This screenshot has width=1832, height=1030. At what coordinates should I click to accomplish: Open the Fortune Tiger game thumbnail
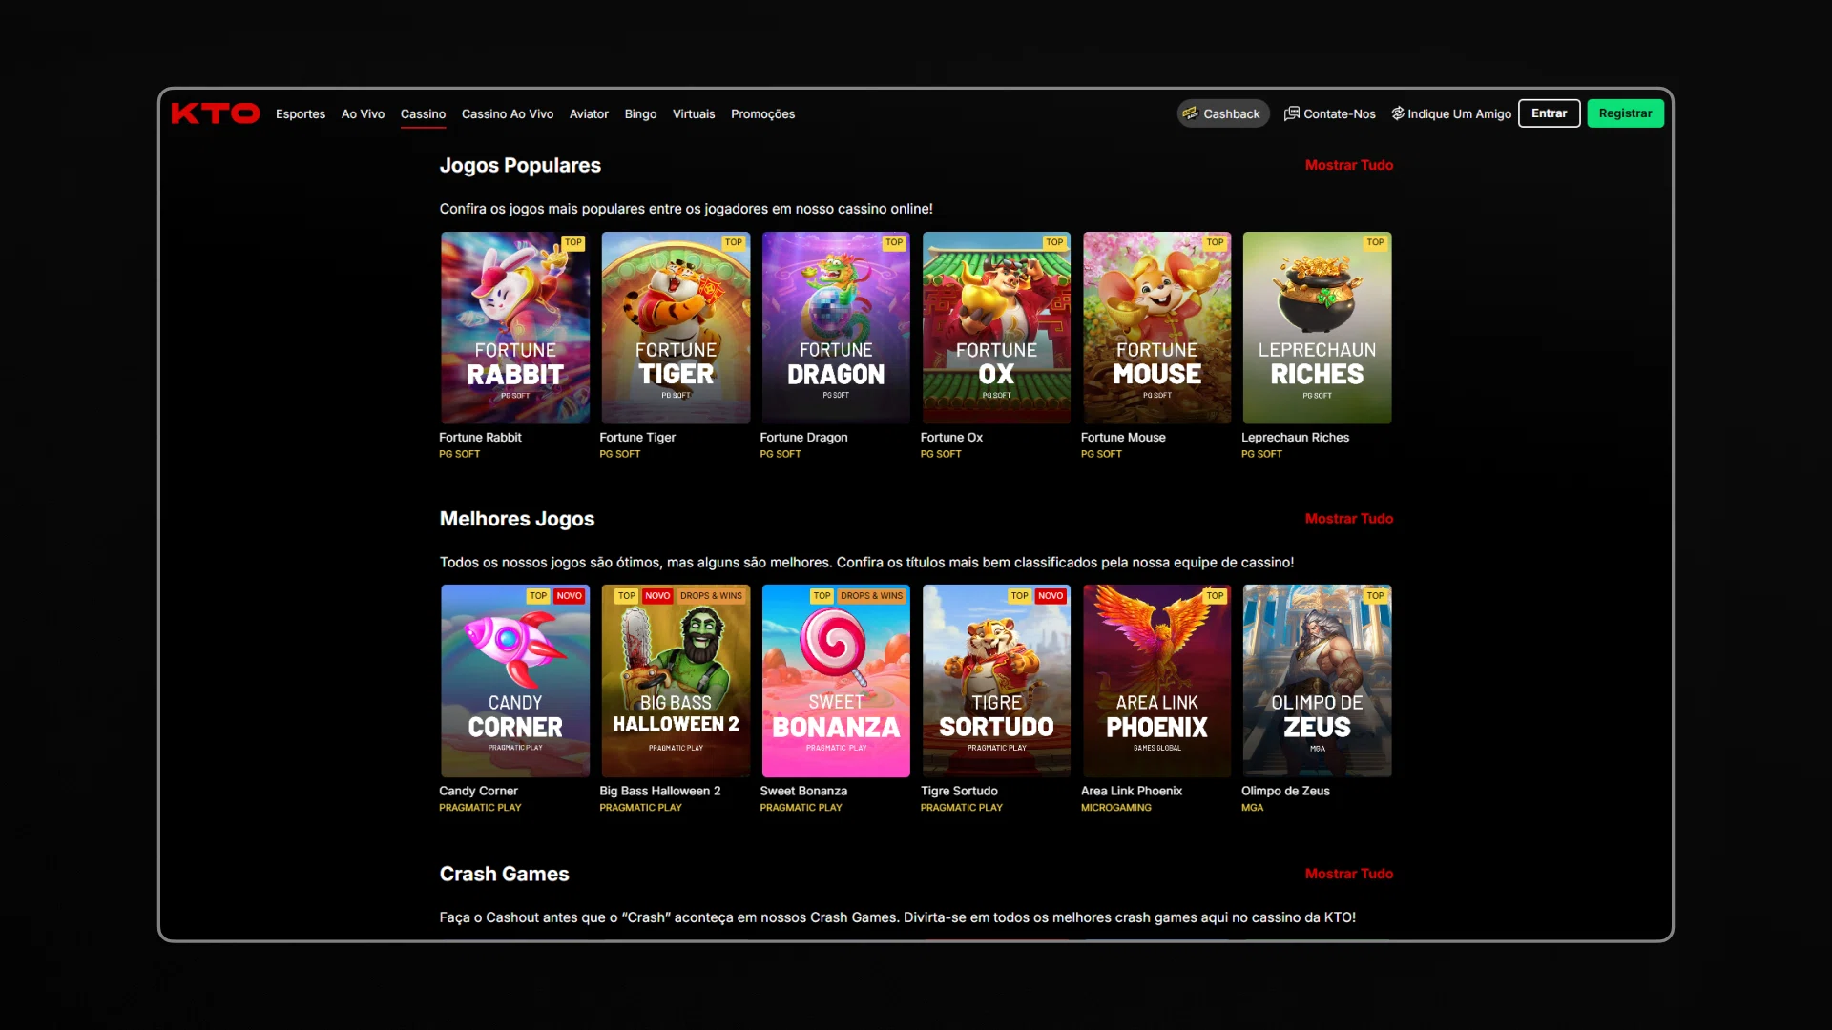(676, 327)
